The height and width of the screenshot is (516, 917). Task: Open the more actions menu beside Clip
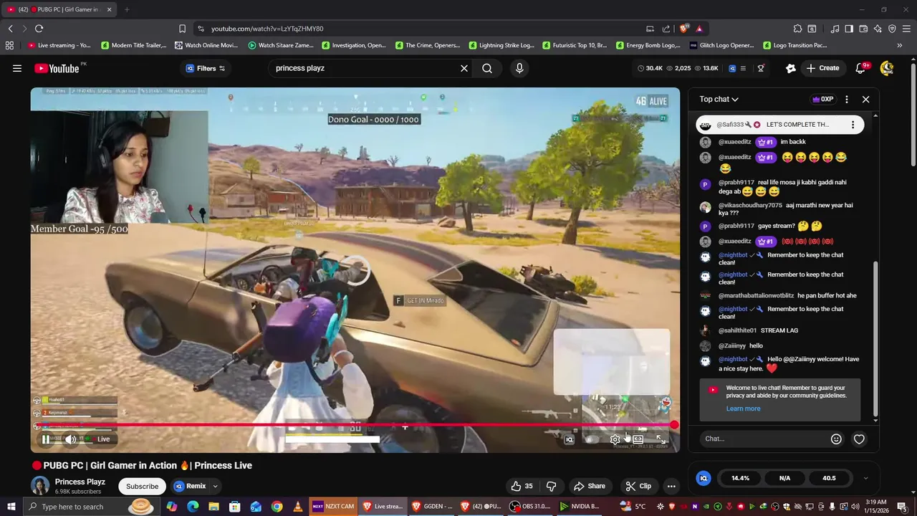671,486
